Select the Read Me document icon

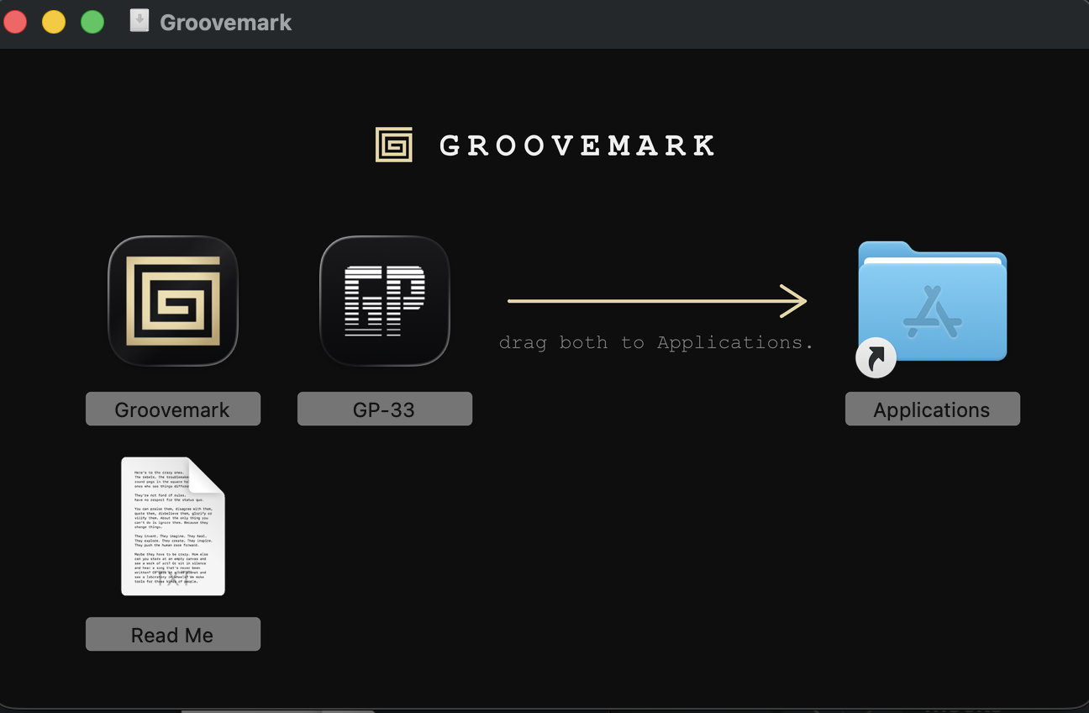tap(173, 526)
